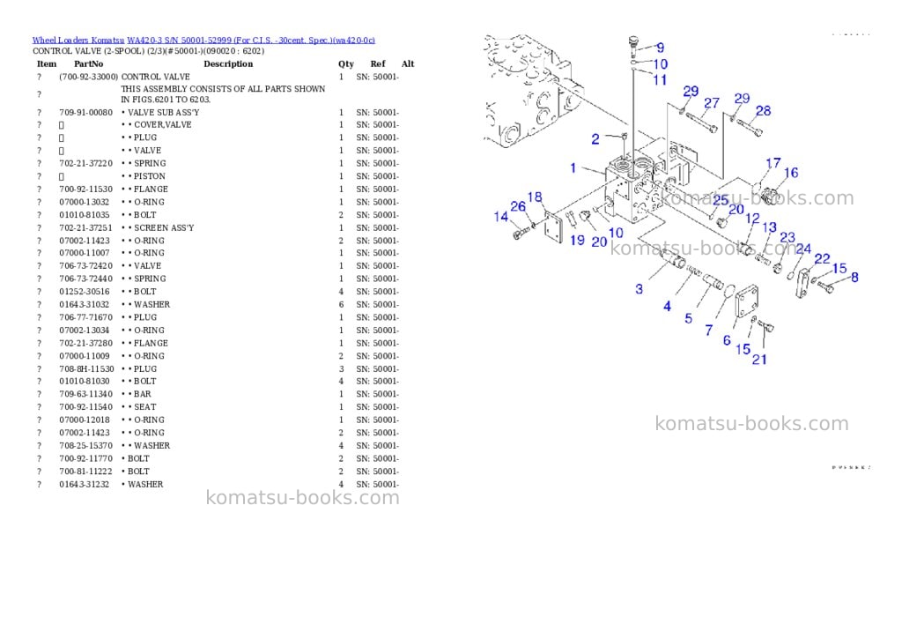Click the 'Alt' column header
The height and width of the screenshot is (639, 902).
[408, 63]
